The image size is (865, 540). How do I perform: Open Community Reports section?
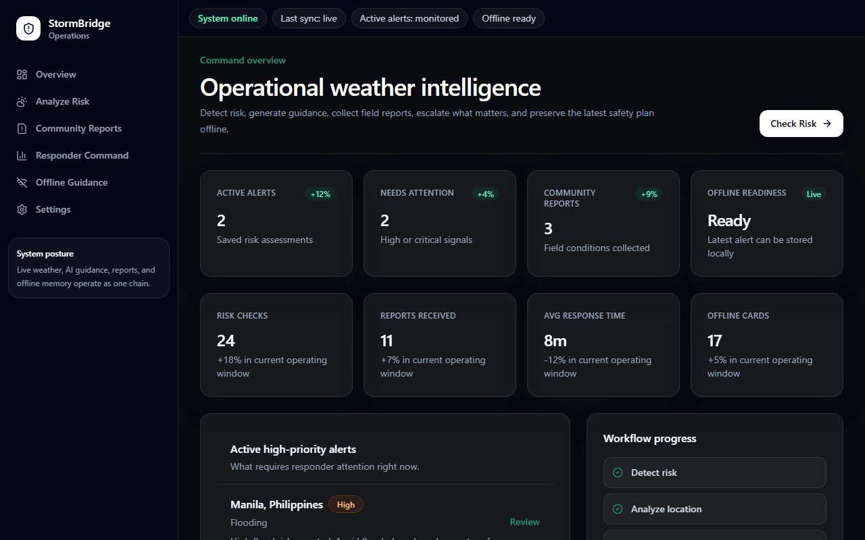pos(89,128)
